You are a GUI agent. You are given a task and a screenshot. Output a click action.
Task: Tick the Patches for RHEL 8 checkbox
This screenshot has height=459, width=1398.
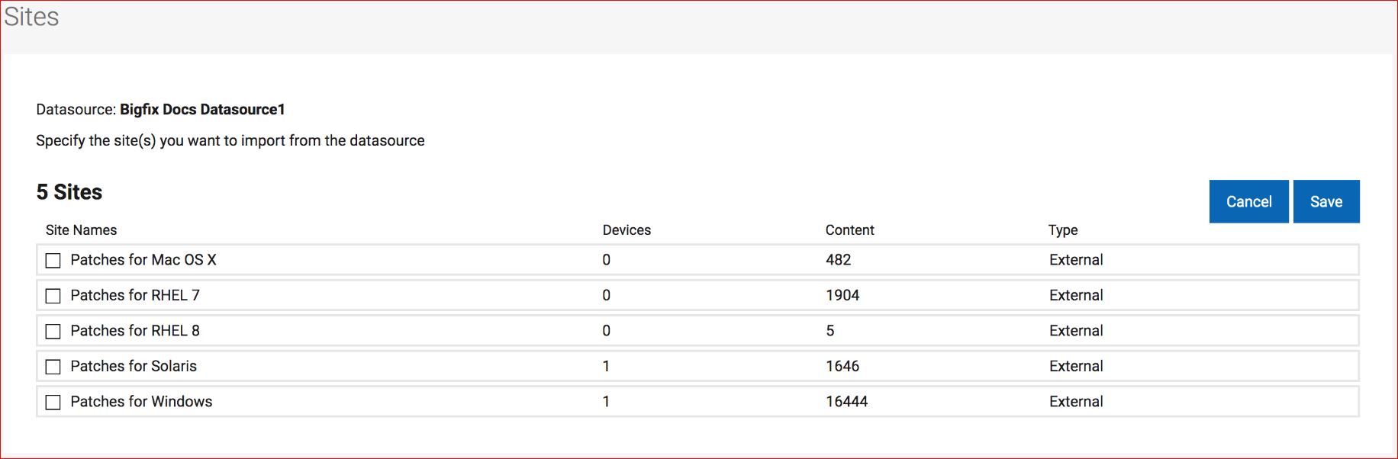point(53,332)
